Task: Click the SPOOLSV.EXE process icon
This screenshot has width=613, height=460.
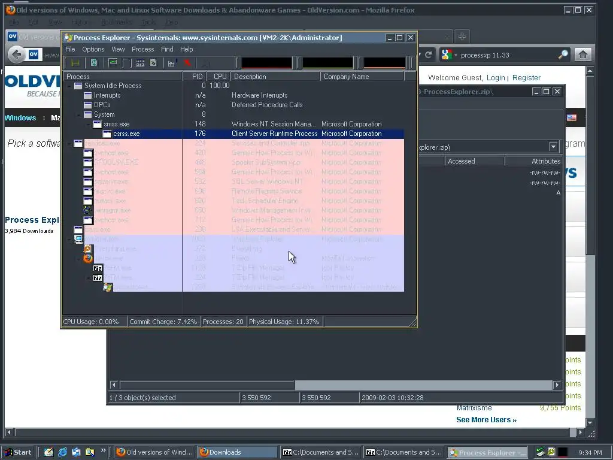Action: [88, 162]
